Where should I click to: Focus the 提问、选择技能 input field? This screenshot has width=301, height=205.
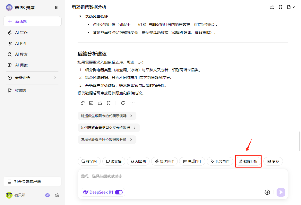pos(183,176)
